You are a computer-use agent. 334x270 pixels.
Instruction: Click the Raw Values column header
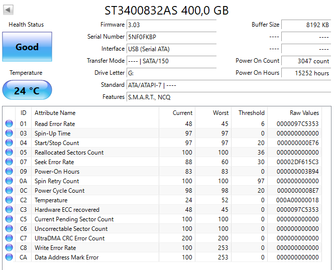(x=299, y=113)
